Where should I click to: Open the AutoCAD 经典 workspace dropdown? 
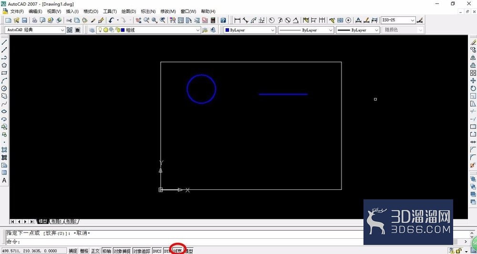(x=35, y=30)
